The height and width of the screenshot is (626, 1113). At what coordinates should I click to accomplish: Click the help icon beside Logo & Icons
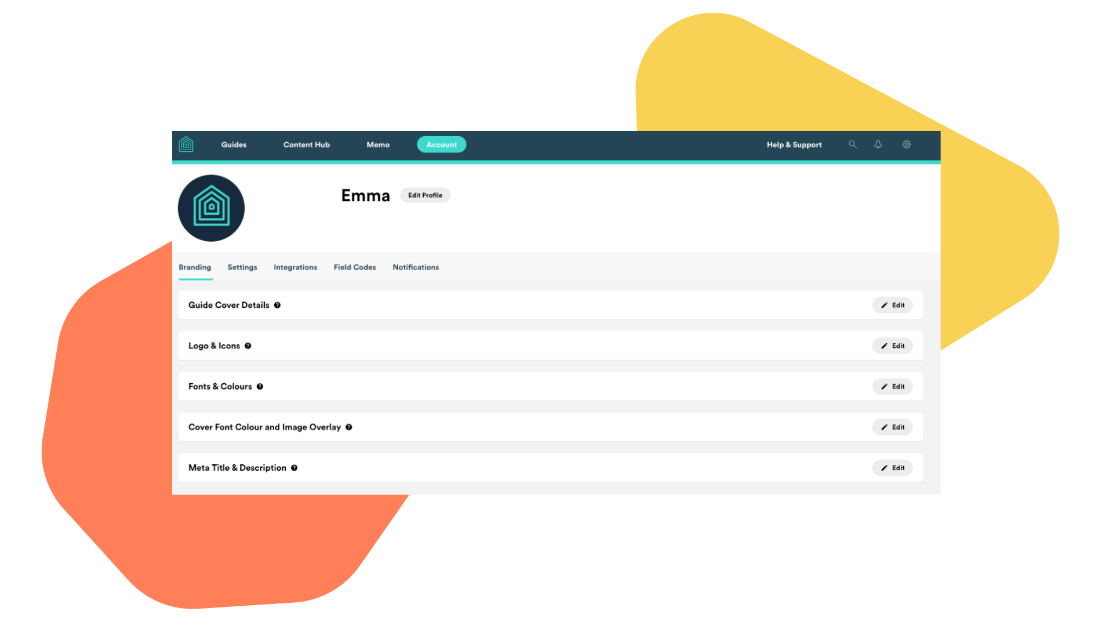click(248, 346)
